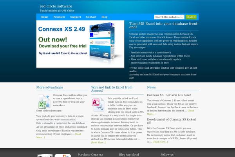This screenshot has width=235, height=157.
Task: Read more of Excel from Access article
Action: point(99,142)
